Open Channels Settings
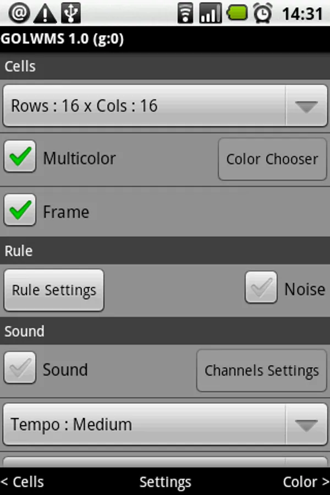Image resolution: width=330 pixels, height=495 pixels. [x=261, y=371]
